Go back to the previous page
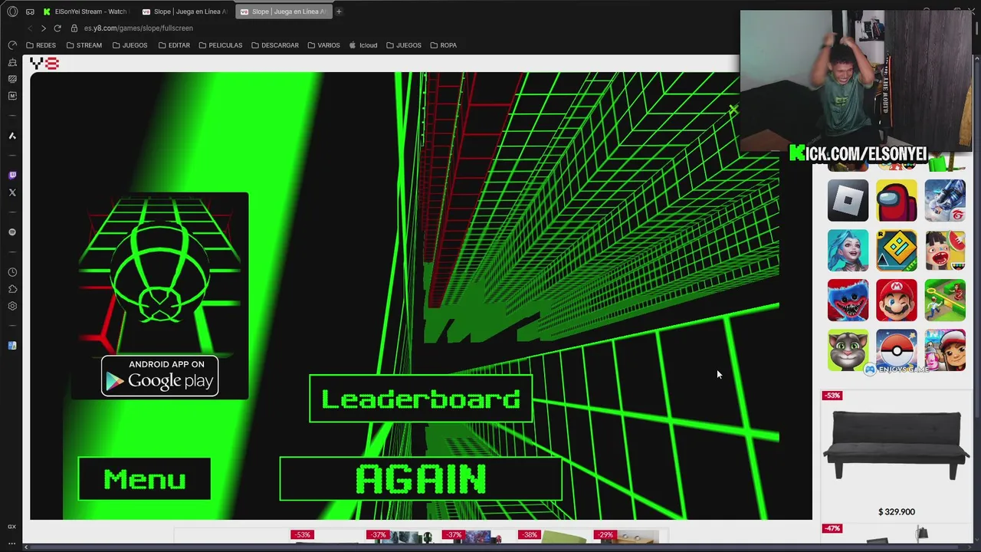This screenshot has width=981, height=552. click(30, 28)
